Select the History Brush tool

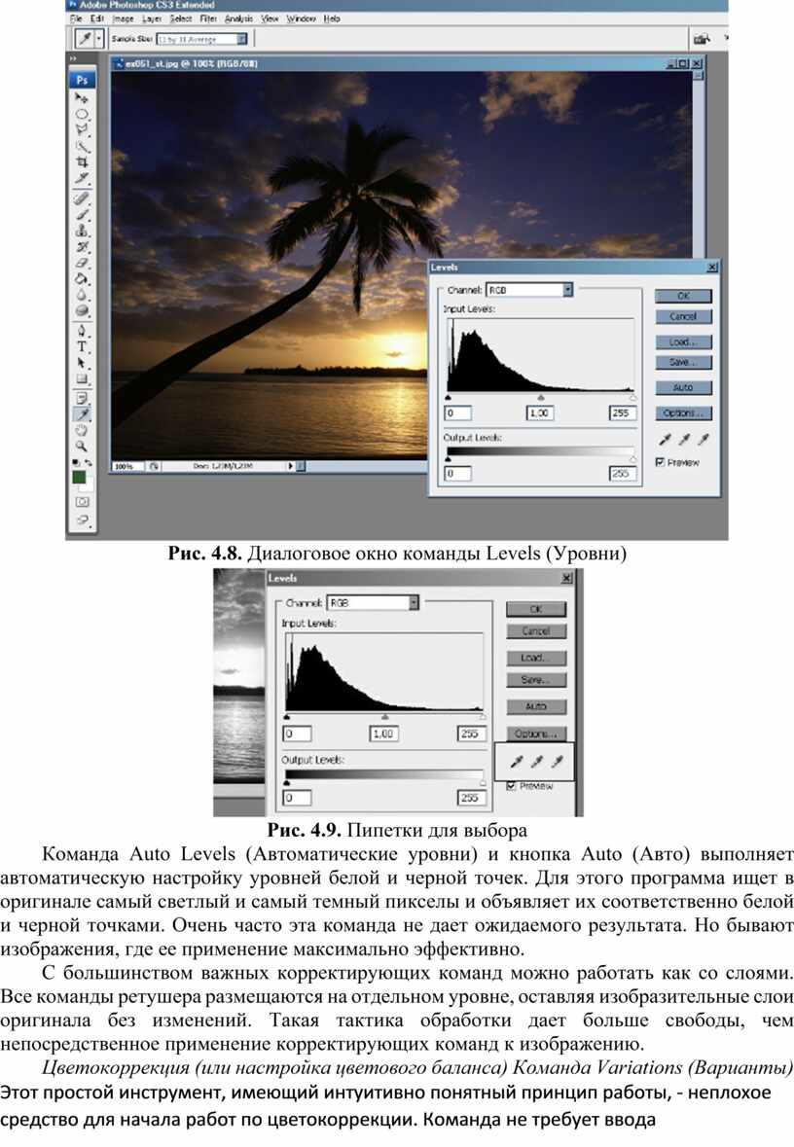pyautogui.click(x=81, y=246)
